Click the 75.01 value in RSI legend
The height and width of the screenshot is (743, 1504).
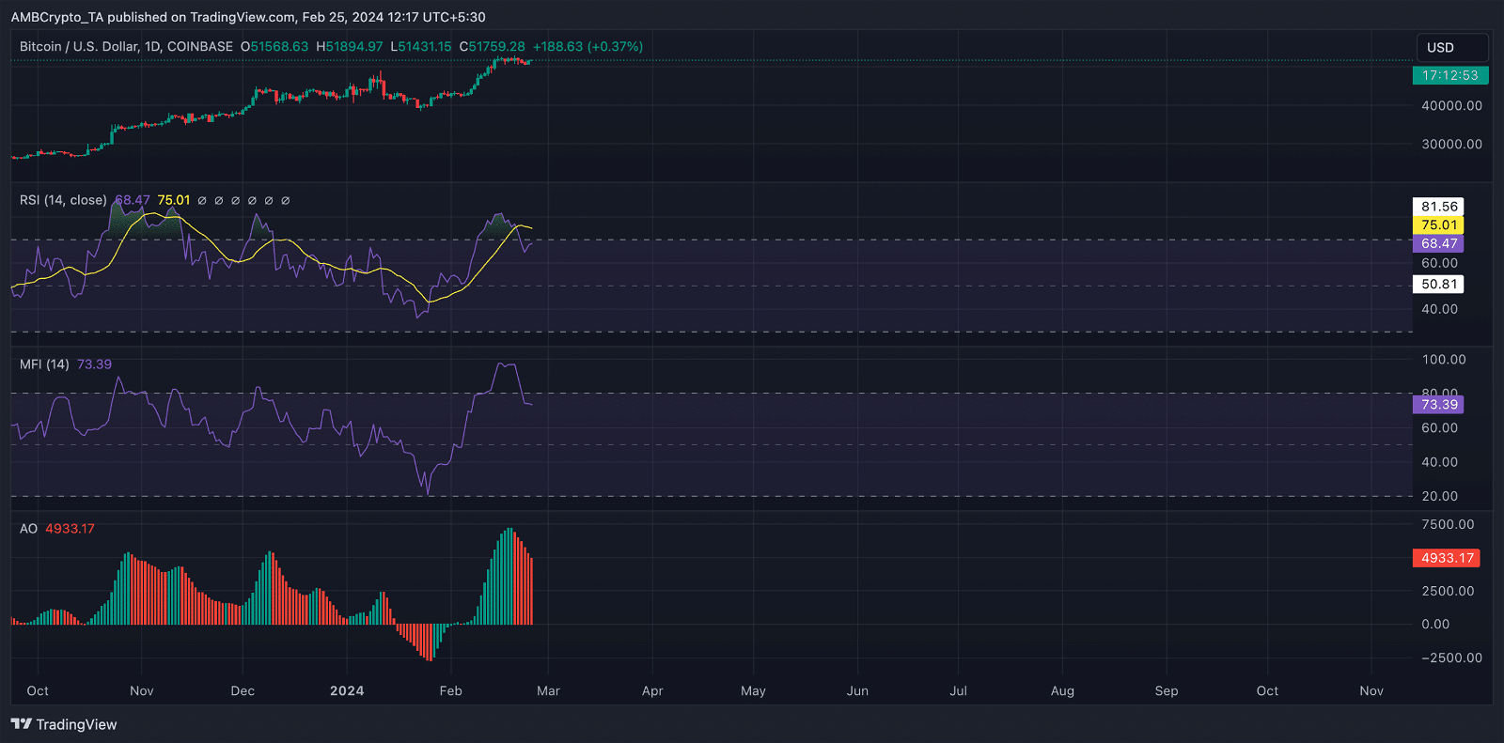(x=174, y=200)
